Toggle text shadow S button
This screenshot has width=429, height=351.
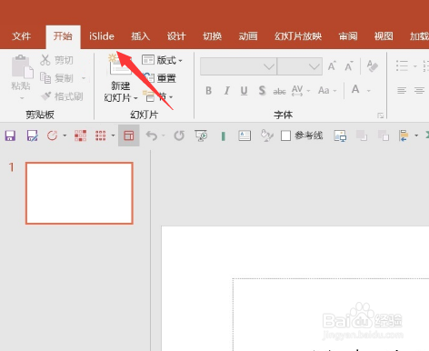262,90
